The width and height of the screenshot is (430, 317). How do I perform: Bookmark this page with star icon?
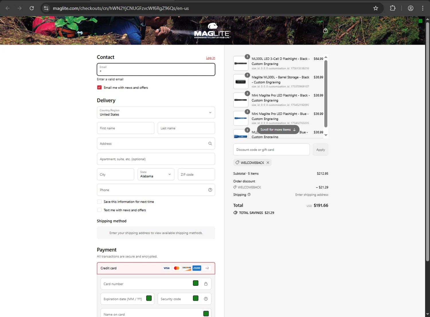376,8
